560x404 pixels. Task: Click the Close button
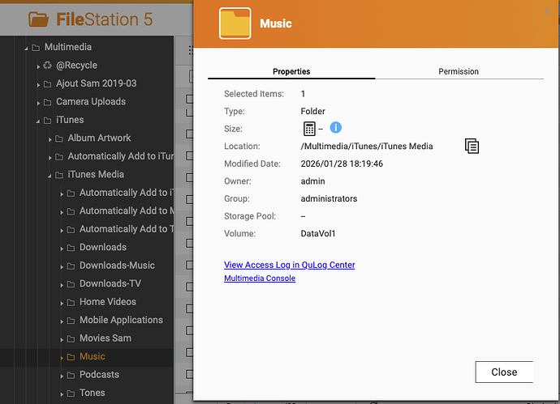(x=504, y=372)
